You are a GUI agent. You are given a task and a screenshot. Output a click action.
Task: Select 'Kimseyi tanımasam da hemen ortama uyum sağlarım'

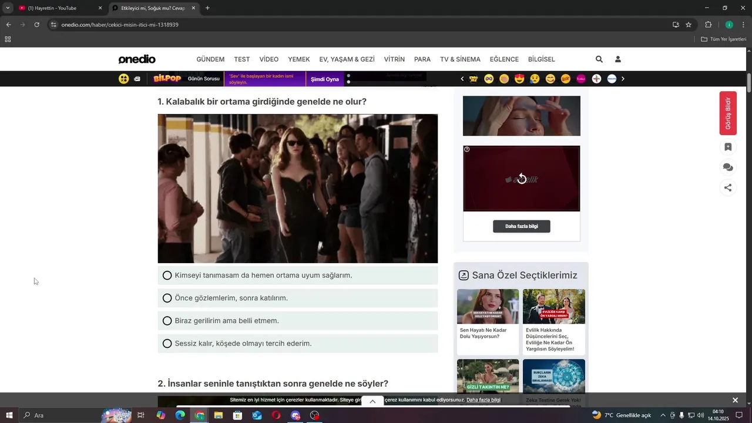(297, 276)
